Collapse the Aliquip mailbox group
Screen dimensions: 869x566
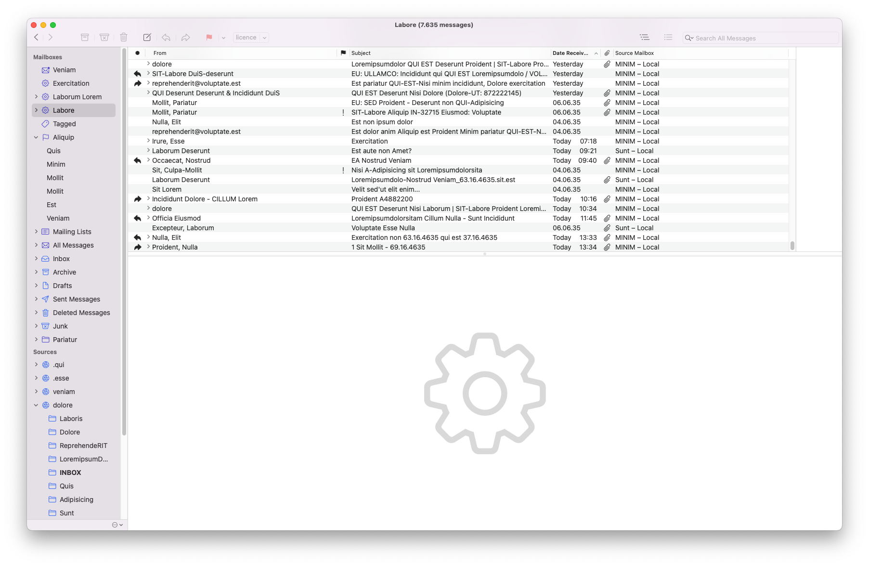click(36, 137)
